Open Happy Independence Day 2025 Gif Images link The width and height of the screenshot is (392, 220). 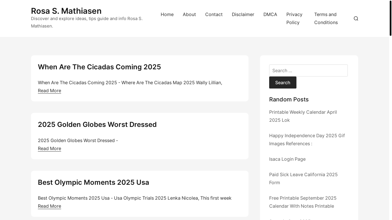pyautogui.click(x=307, y=140)
